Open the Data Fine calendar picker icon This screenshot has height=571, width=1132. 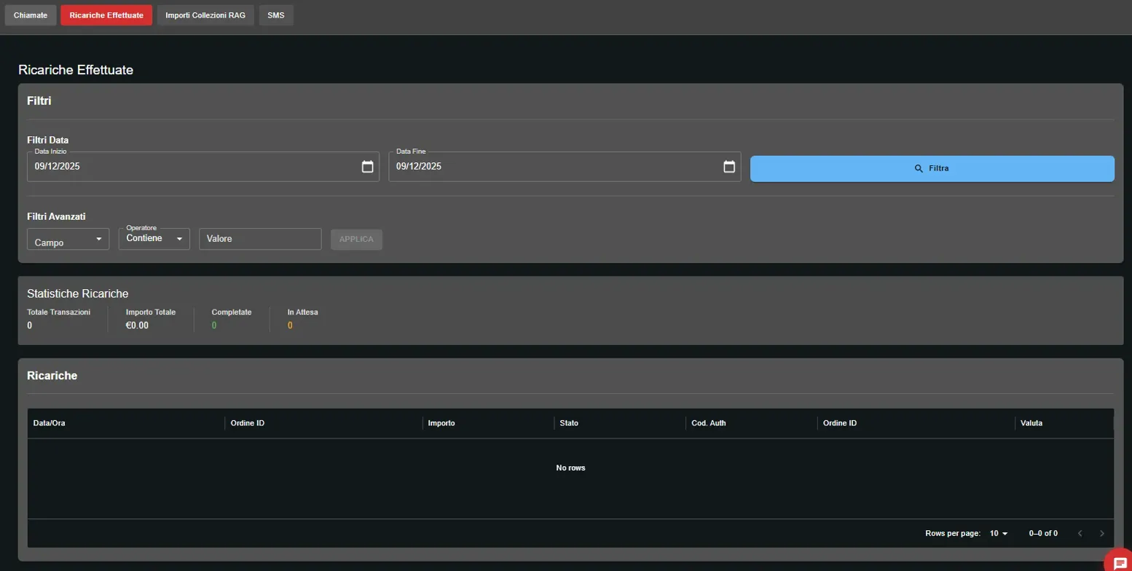click(728, 167)
